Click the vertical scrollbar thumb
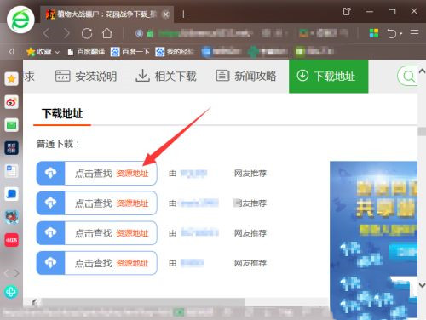 click(422, 131)
